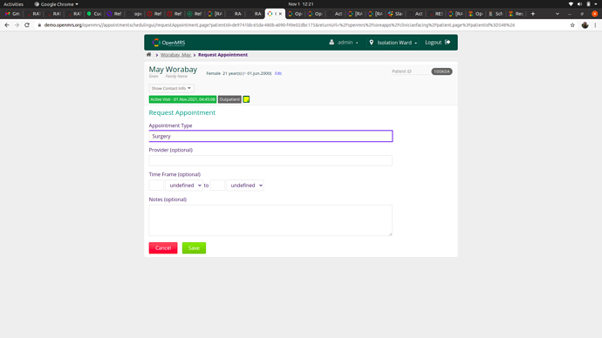Switch to the Cuc tab

click(x=94, y=14)
